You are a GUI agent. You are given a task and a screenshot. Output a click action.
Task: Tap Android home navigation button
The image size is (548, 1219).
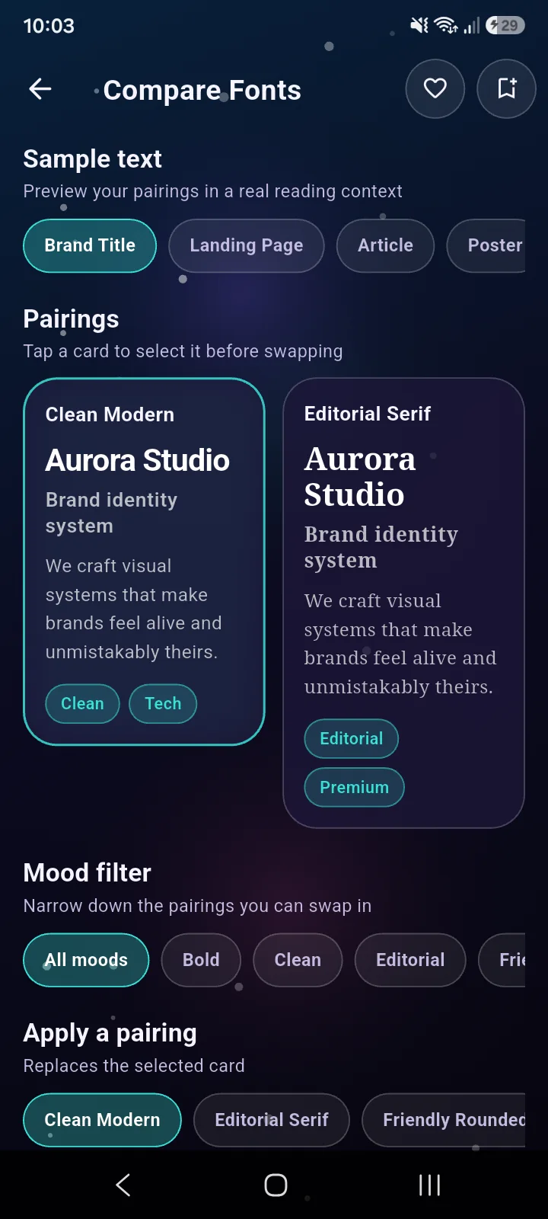click(x=276, y=1185)
